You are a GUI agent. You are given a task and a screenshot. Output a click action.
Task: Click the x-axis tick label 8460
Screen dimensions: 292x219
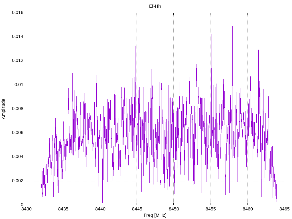click(248, 209)
